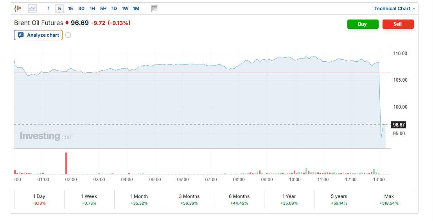Toggle the news overlay icon in toolbar
Screen dimensions: 433x221
(x=155, y=9)
